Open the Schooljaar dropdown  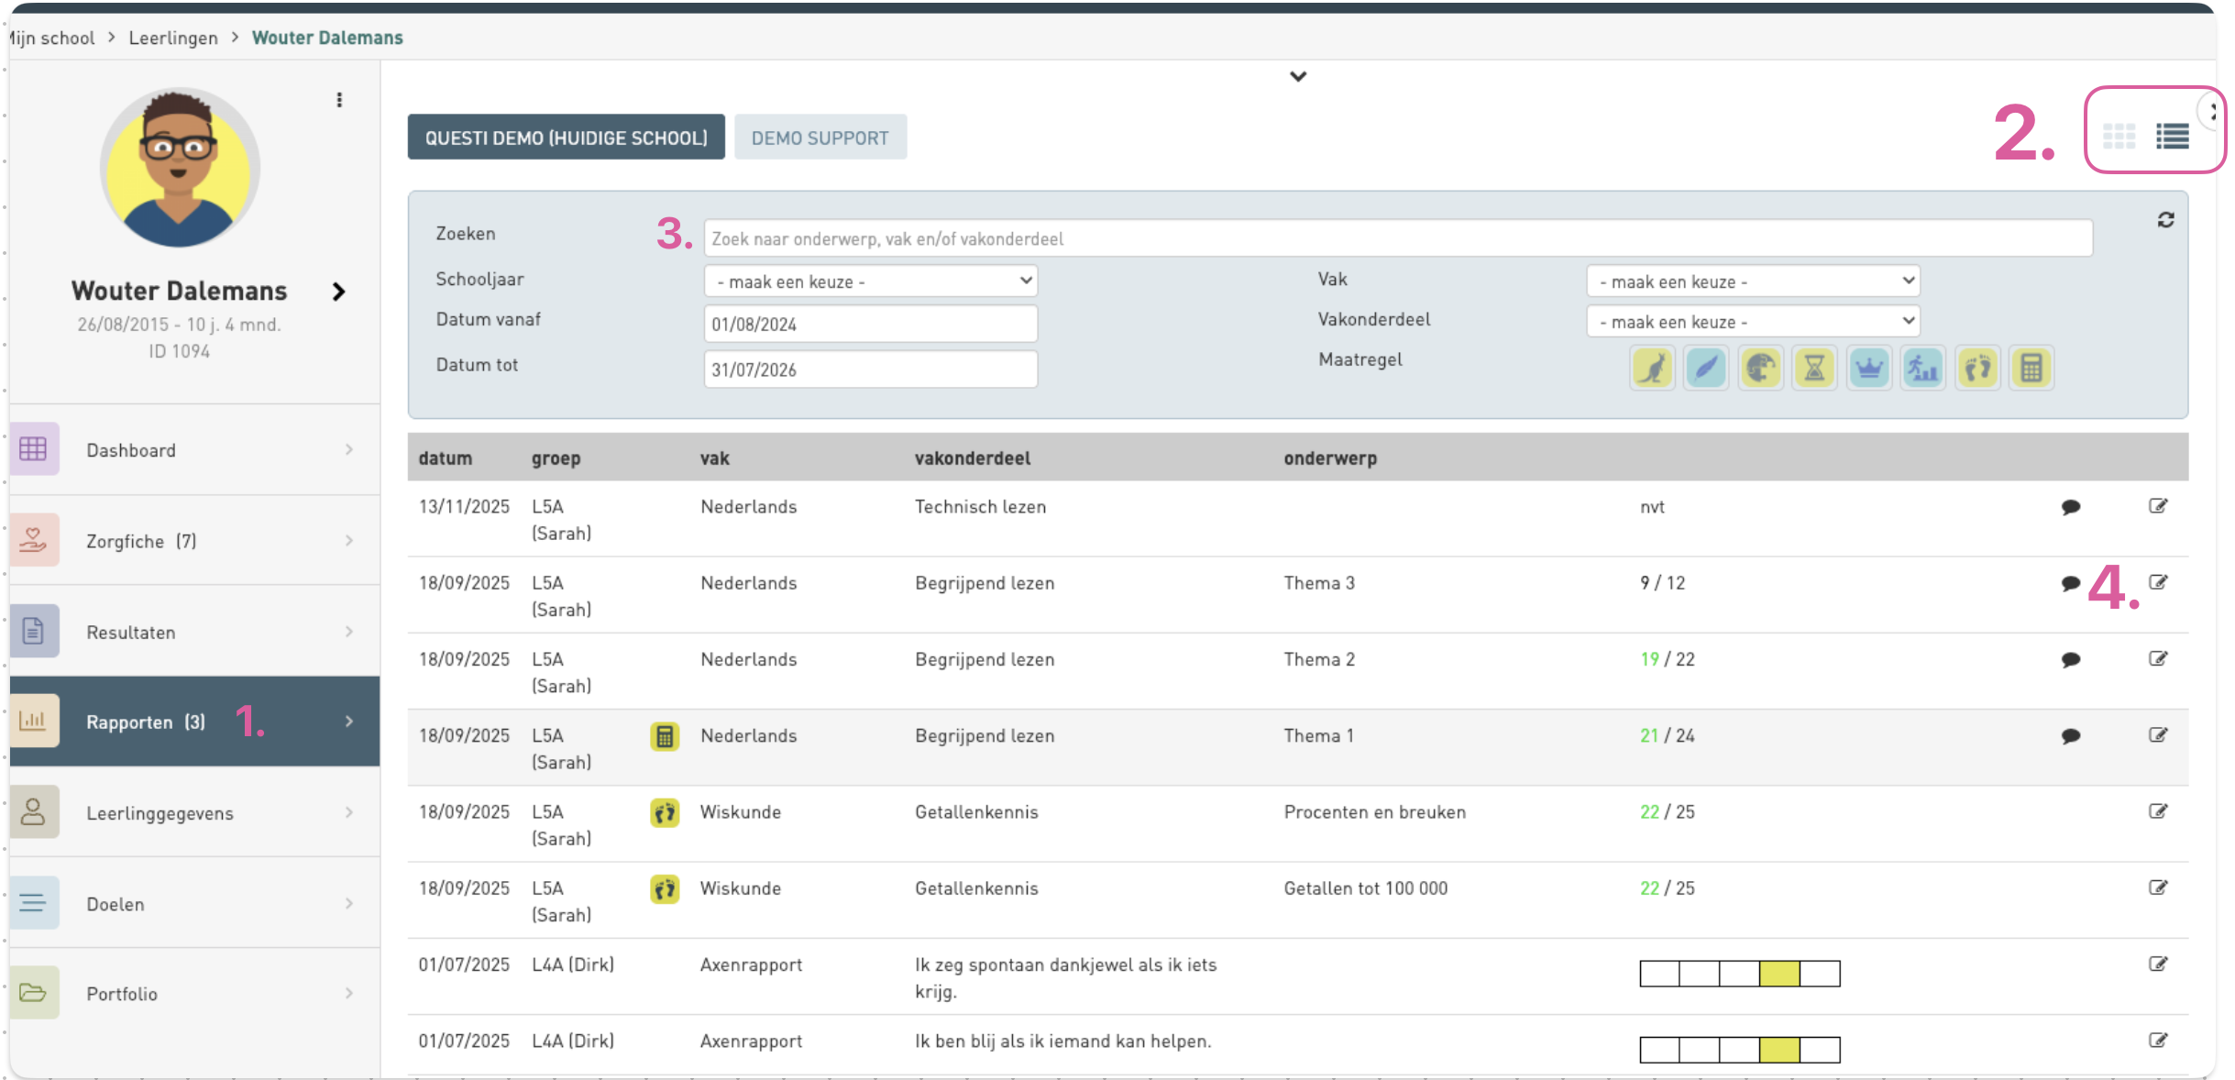coord(870,281)
